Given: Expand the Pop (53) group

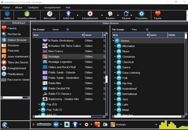Looking at the screenshot, I should click(x=39, y=104).
